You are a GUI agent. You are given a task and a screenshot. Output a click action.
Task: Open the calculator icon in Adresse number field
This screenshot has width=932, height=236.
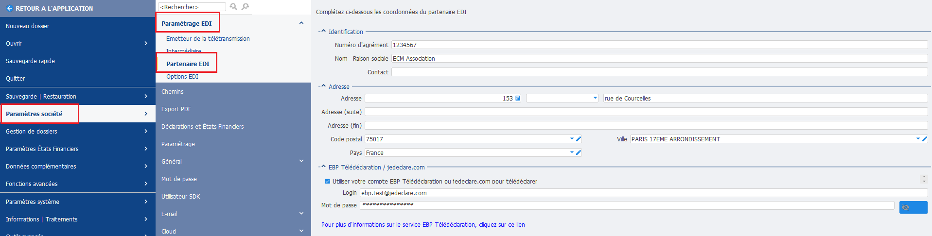click(518, 98)
